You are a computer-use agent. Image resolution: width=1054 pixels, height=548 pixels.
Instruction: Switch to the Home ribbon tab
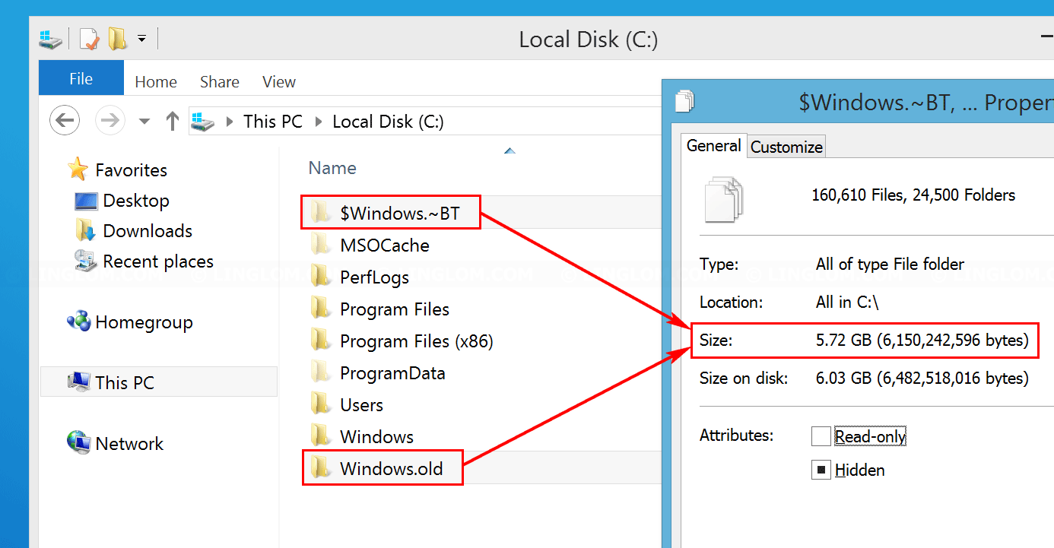(x=156, y=82)
